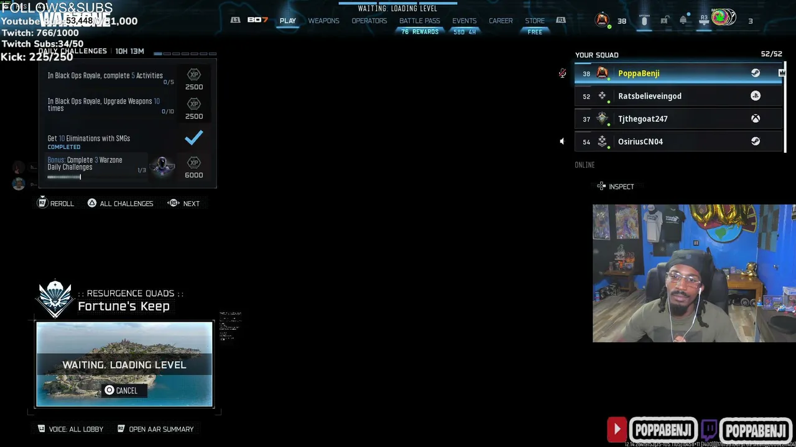Click "Get 10 Eliminations with SMGs" challenge
This screenshot has height=447, width=796.
89,138
